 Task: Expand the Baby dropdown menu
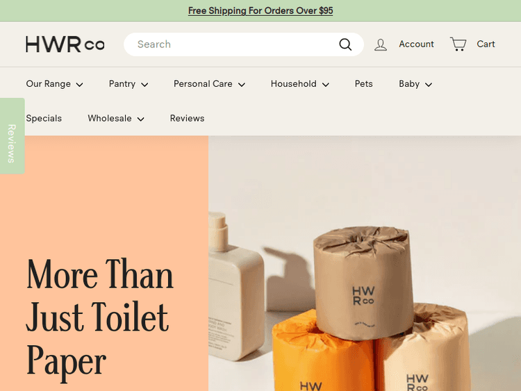415,84
